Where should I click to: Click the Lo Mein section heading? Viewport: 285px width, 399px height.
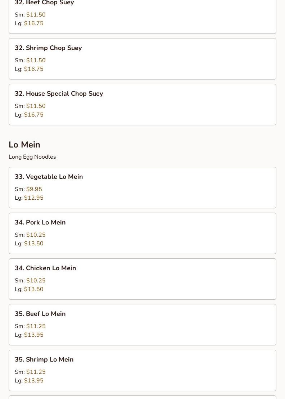(x=24, y=145)
